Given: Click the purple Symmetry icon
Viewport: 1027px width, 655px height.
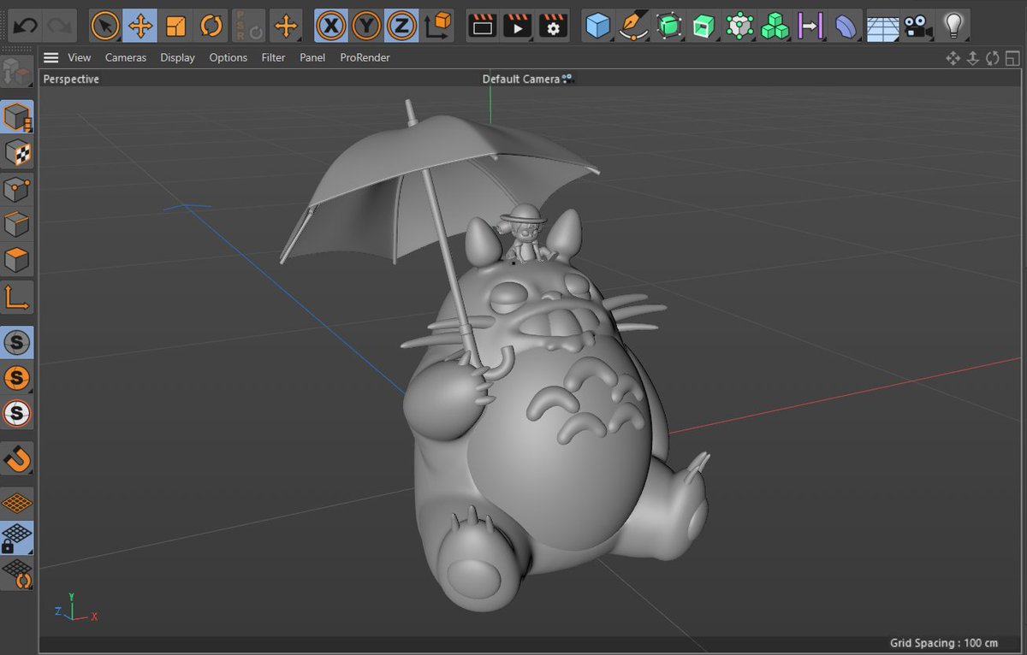Looking at the screenshot, I should coord(809,26).
